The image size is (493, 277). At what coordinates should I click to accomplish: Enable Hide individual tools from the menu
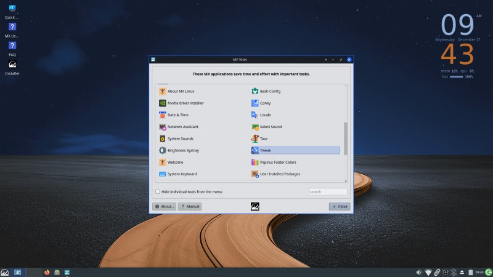(158, 191)
